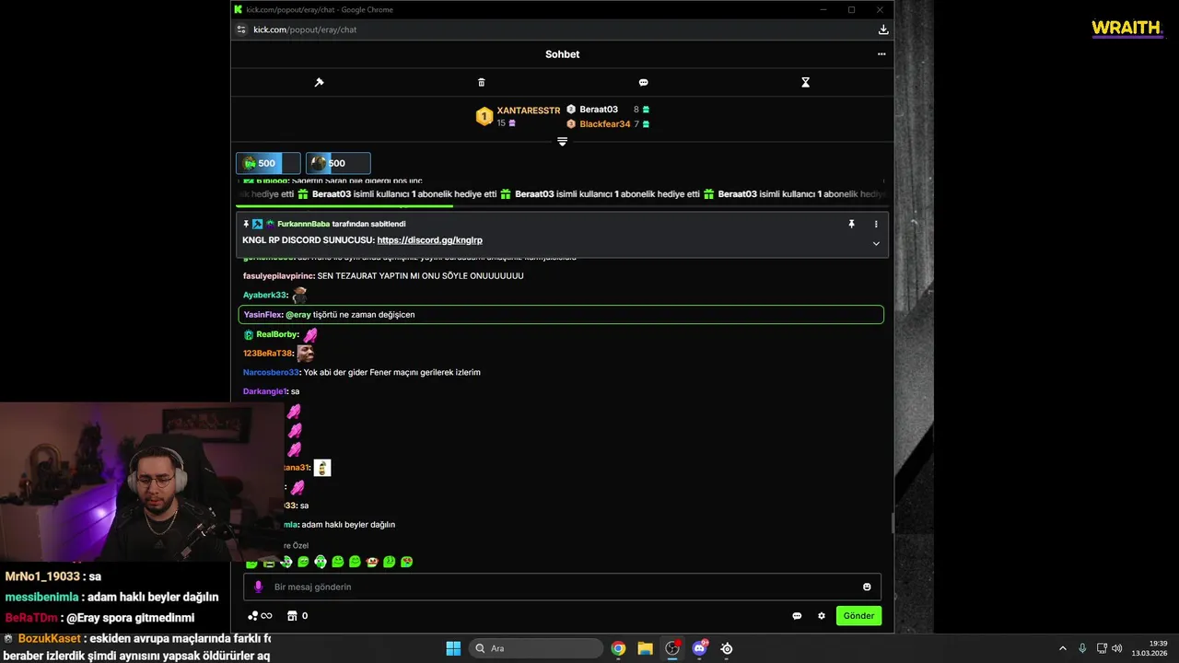Open the moderation hammer tool
Viewport: 1179px width, 663px height.
point(319,83)
